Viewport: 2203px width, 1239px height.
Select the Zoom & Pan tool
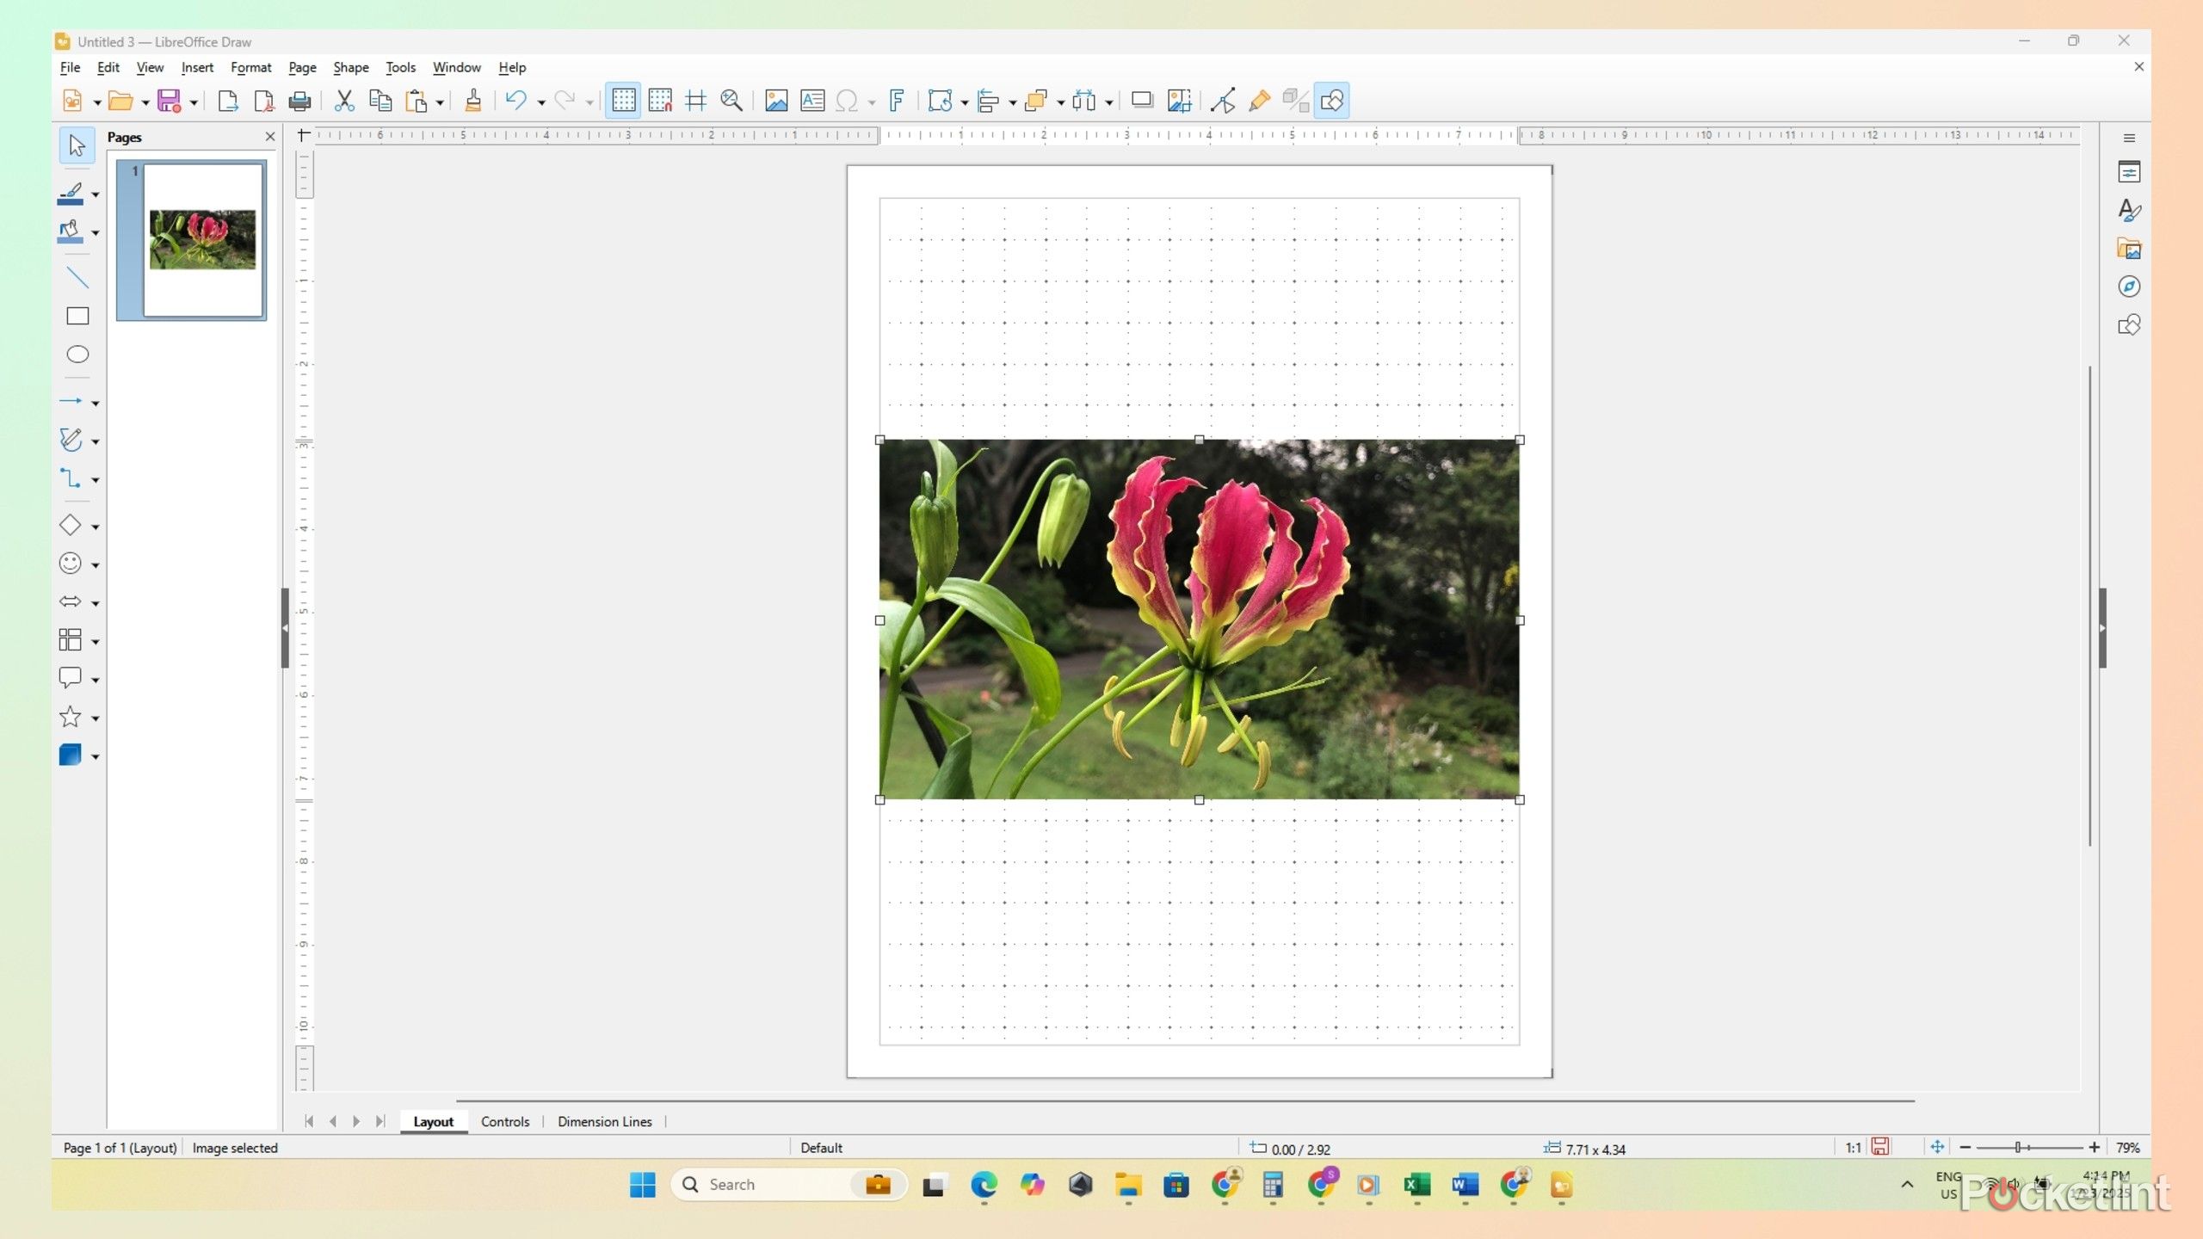732,100
